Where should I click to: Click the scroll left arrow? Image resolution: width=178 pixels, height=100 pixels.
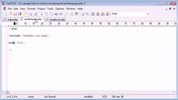coord(4,92)
